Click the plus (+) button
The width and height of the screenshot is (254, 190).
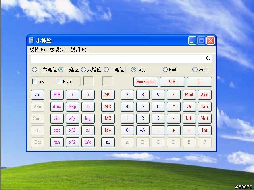[x=174, y=130]
